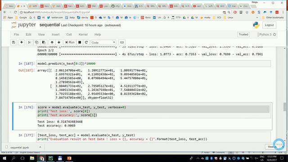Click the Show all downloads button
288x162 pixels.
coord(271,147)
